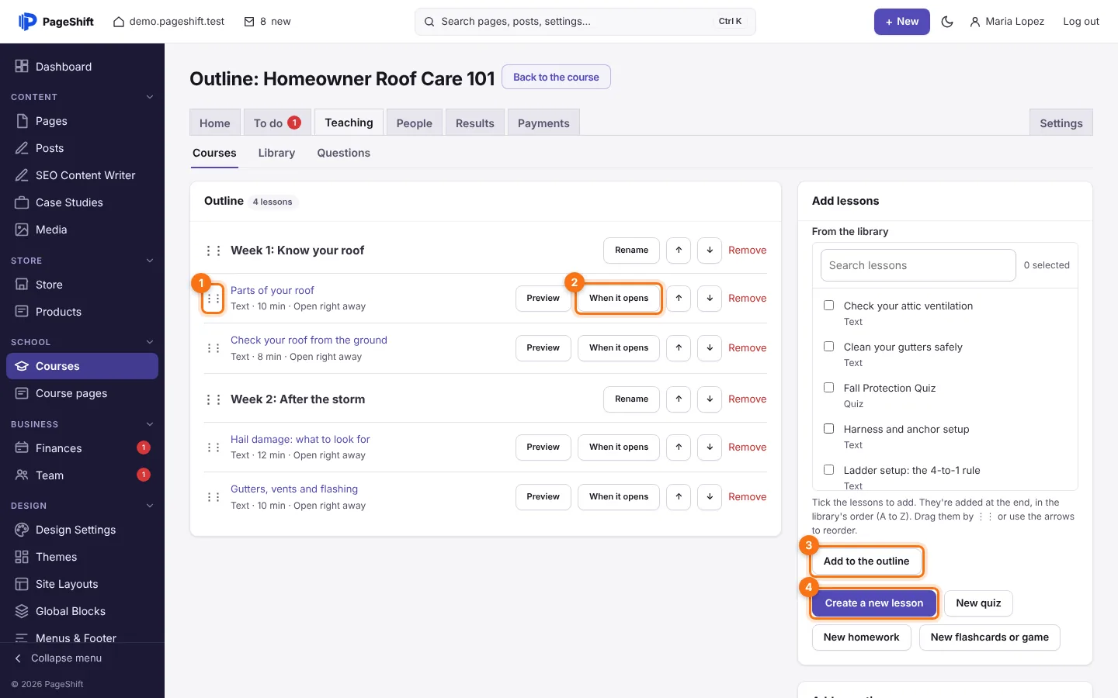Grab drag handle for Hail damage lesson

[x=213, y=447]
